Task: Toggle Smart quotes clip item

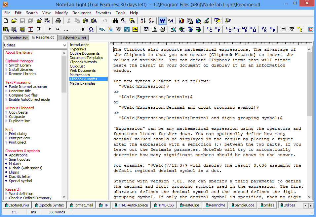Action: 20,159
